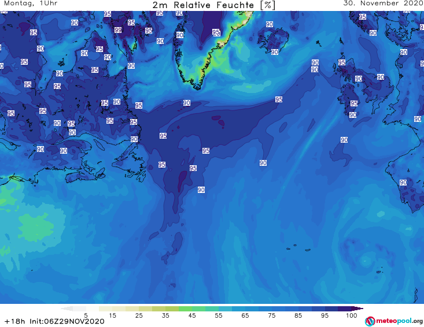Click the '30. November 2020' date label

[x=383, y=3]
